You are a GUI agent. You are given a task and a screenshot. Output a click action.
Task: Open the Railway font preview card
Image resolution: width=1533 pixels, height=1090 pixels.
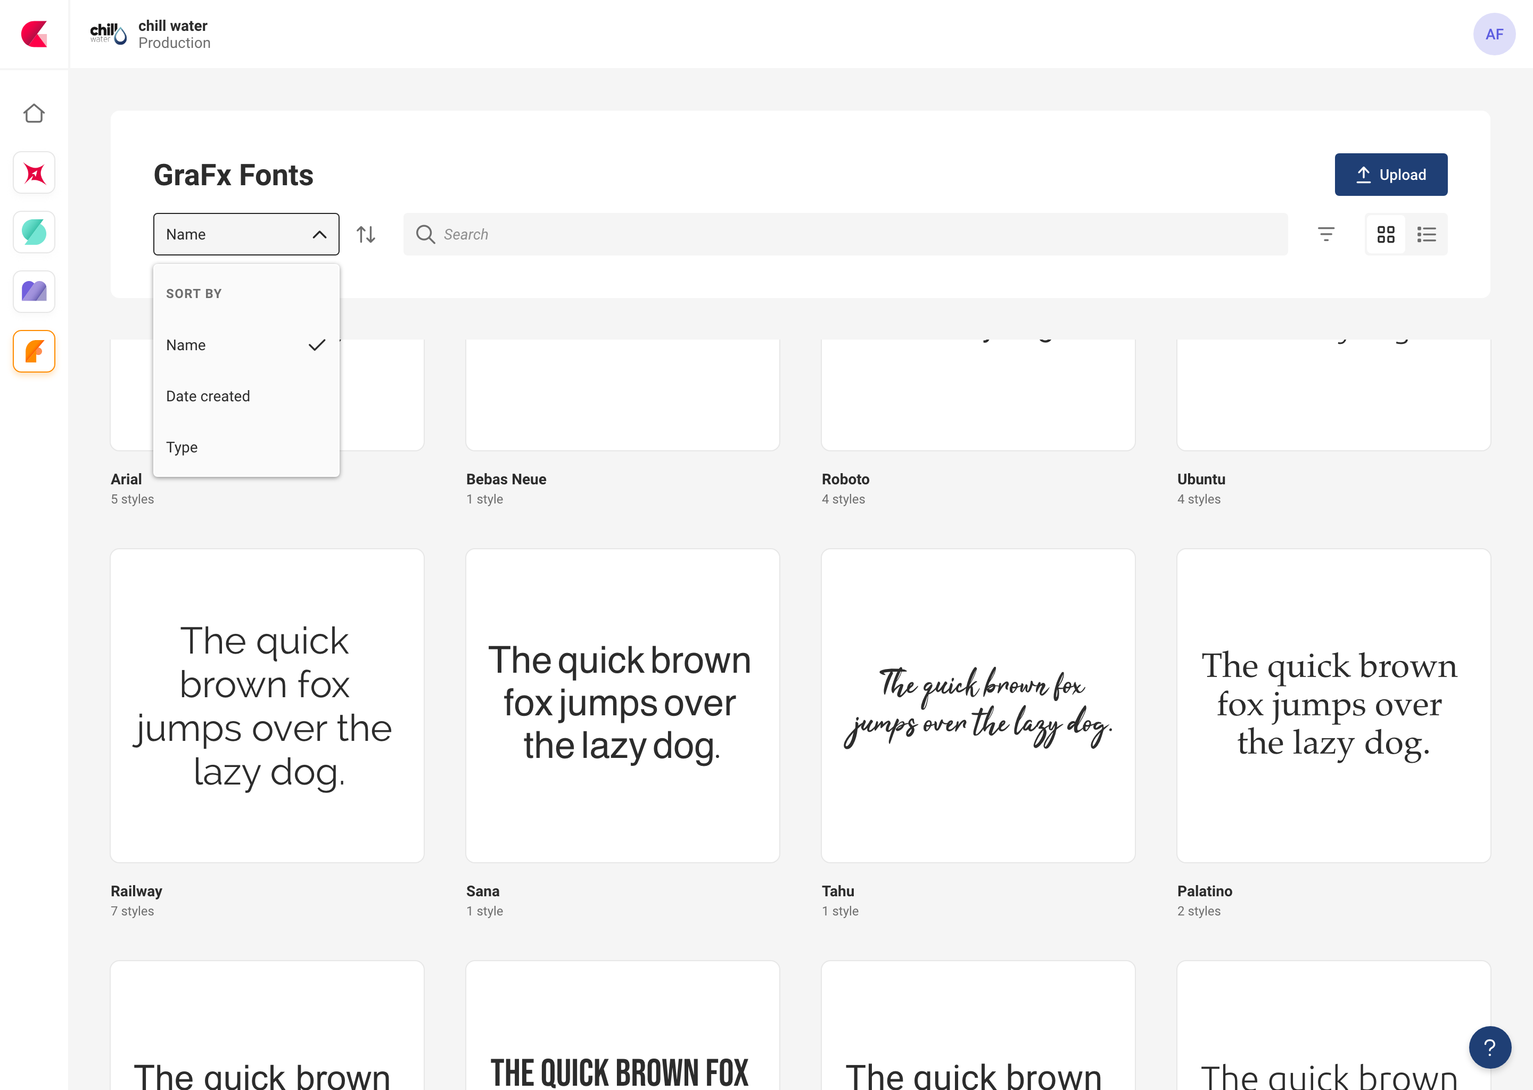pos(267,705)
